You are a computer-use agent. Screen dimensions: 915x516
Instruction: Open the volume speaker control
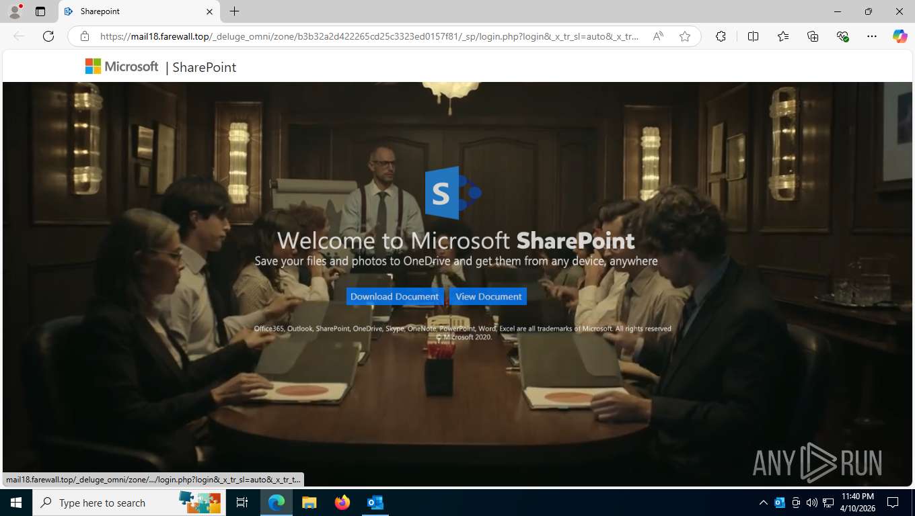[812, 503]
